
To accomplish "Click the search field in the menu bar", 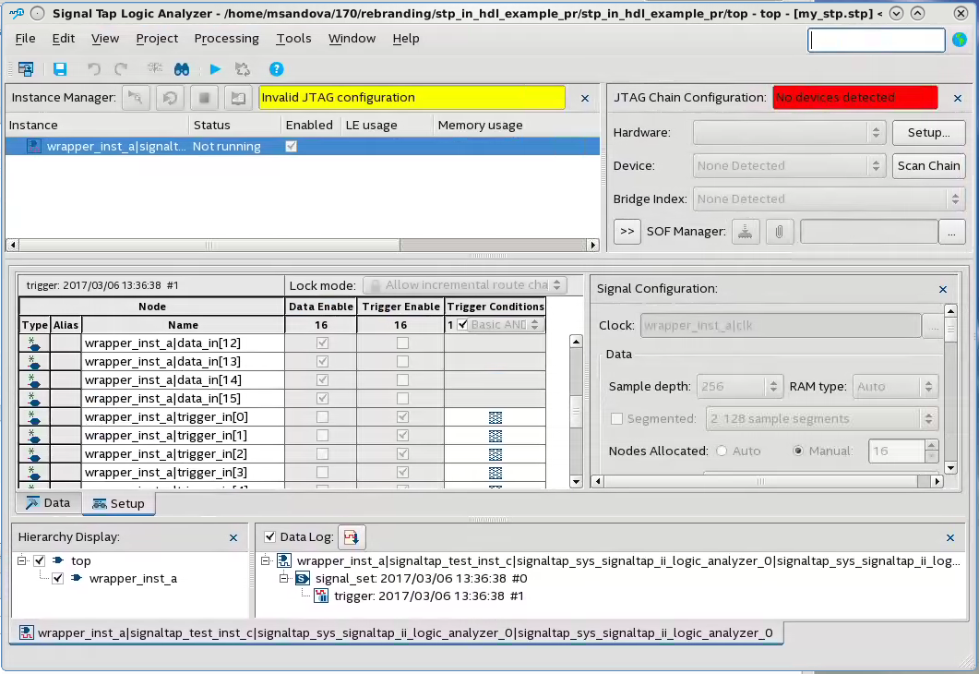I will (876, 41).
